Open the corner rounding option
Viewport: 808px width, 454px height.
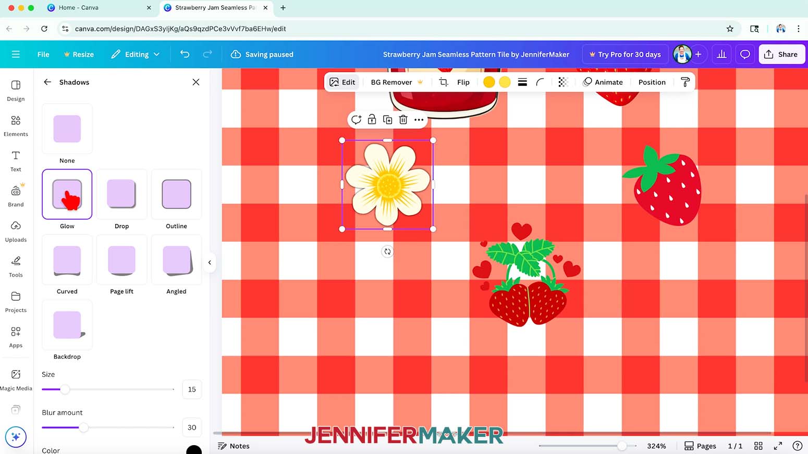click(x=540, y=82)
